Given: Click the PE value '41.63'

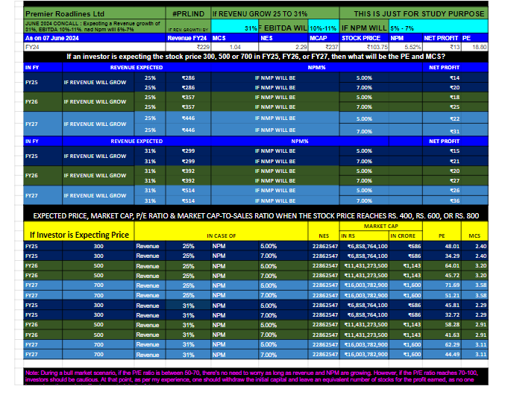Looking at the screenshot, I should (x=442, y=335).
